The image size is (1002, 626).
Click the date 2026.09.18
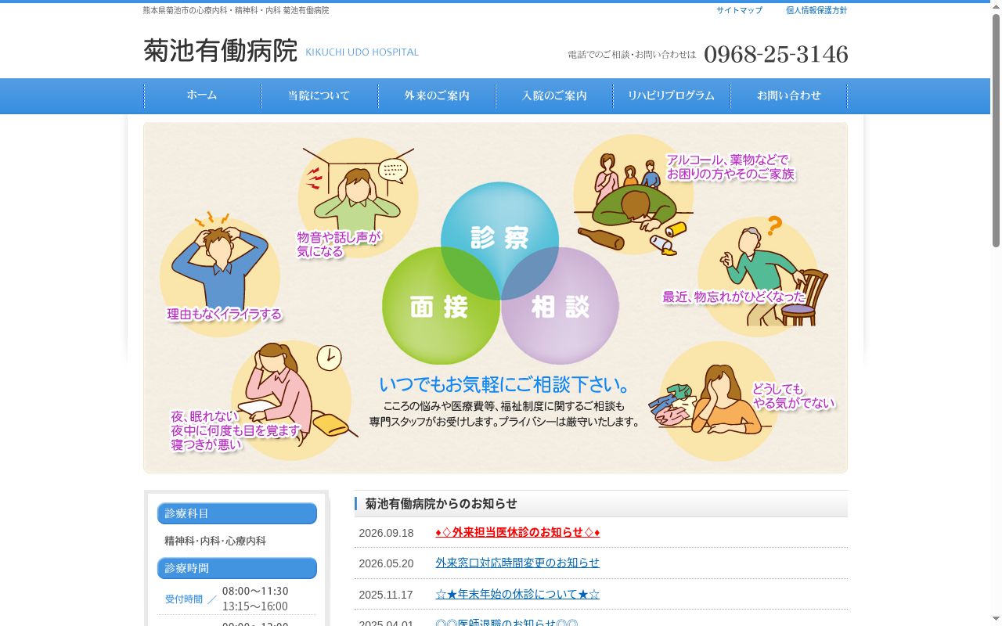tap(386, 533)
